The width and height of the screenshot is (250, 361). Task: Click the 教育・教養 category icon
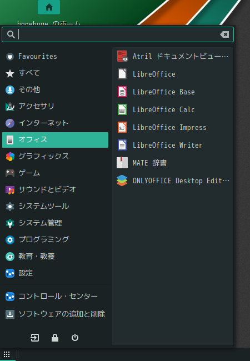coord(10,257)
